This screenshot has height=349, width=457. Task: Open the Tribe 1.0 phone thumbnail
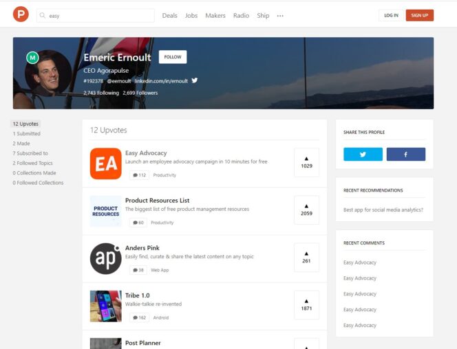[106, 306]
